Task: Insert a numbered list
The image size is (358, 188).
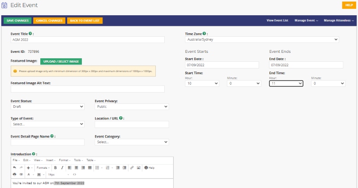Action: pos(107,168)
